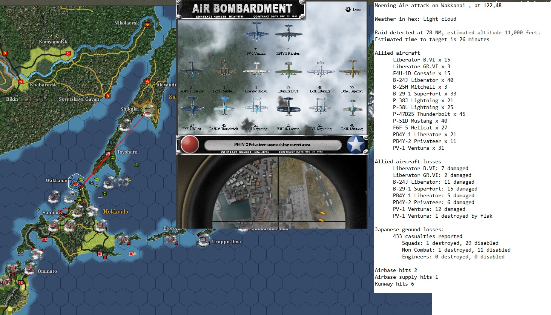
Task: Click the "Runway hits 6" line
Action: 394,284
